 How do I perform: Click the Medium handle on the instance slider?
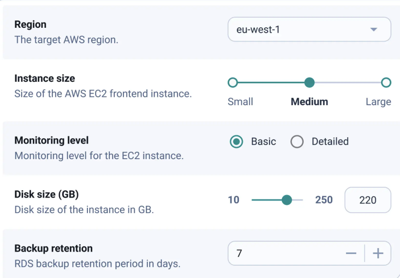pos(309,82)
